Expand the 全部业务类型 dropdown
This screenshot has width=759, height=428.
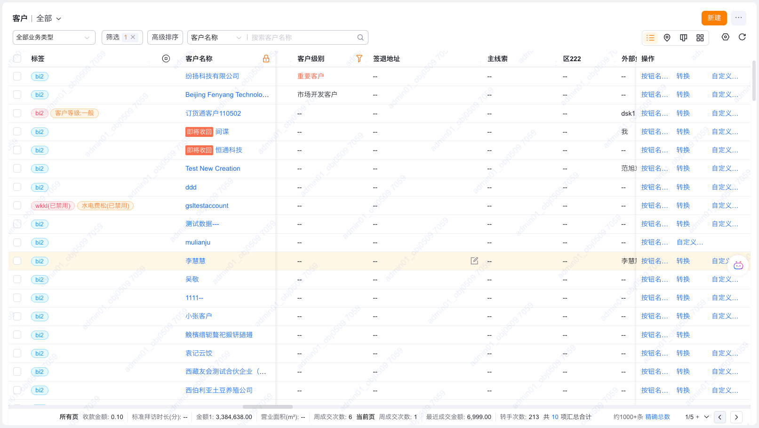[54, 38]
